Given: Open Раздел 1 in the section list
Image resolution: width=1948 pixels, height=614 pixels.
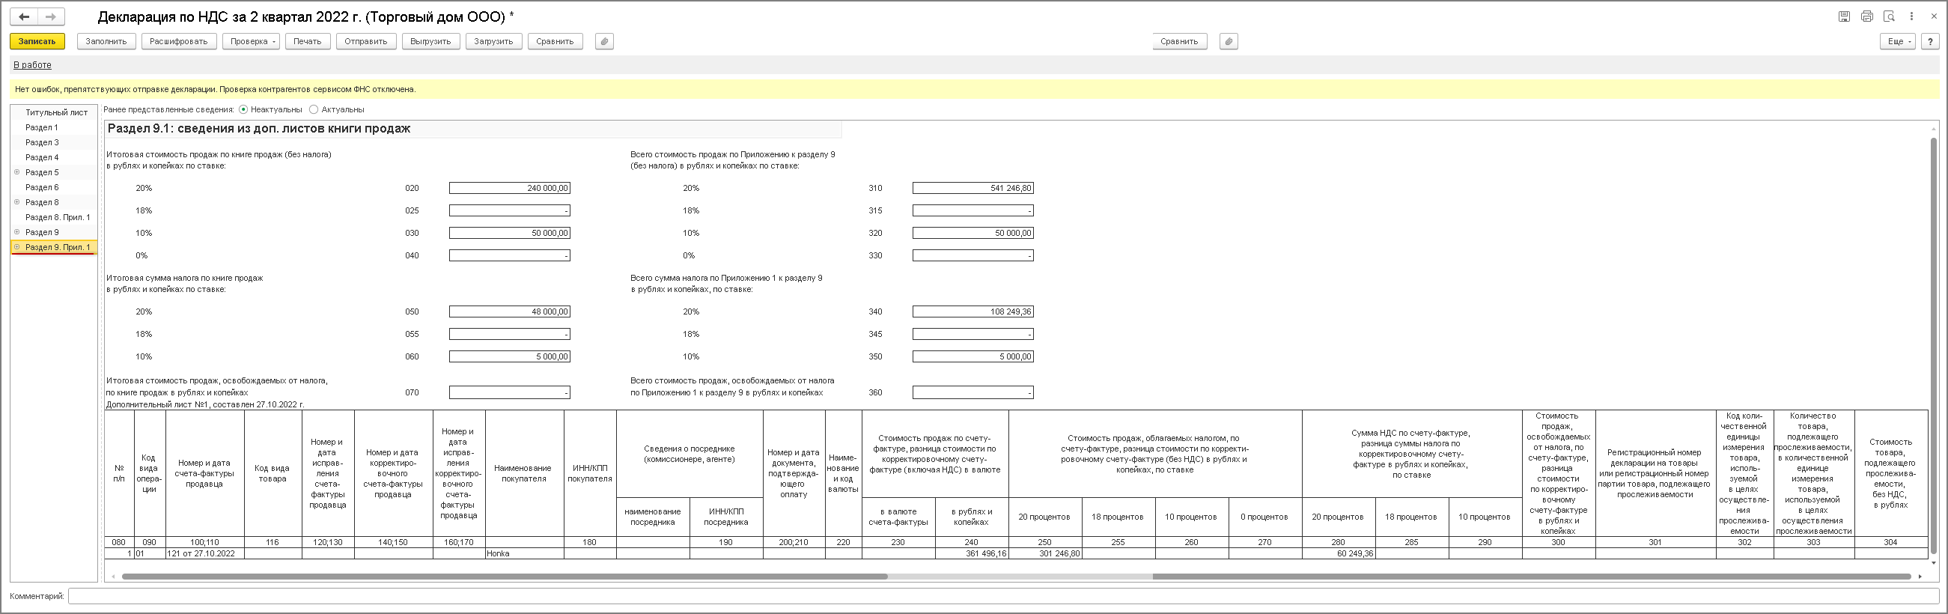Looking at the screenshot, I should 42,128.
